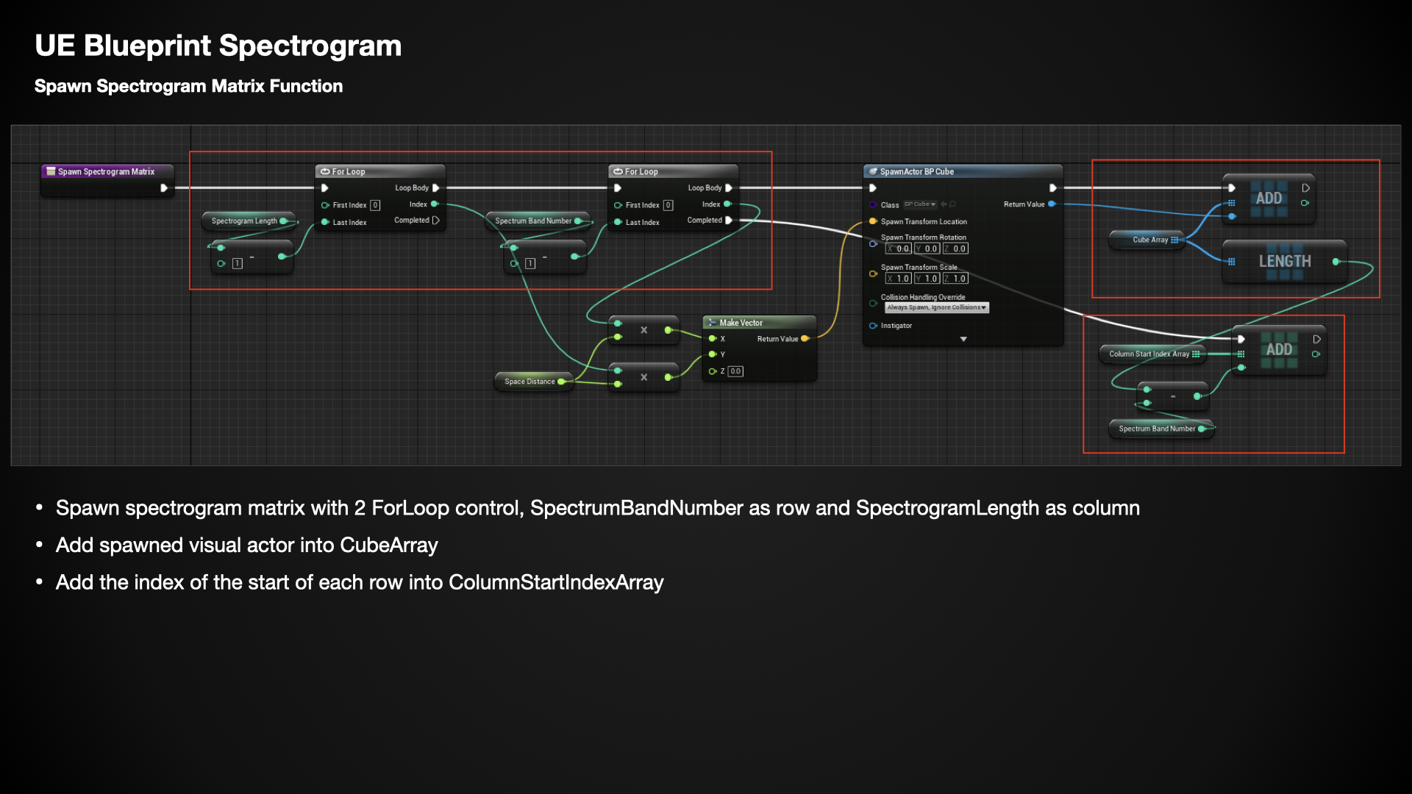1412x794 pixels.
Task: Click exec output pin of the Cube Array ADD node
Action: [x=1306, y=188]
